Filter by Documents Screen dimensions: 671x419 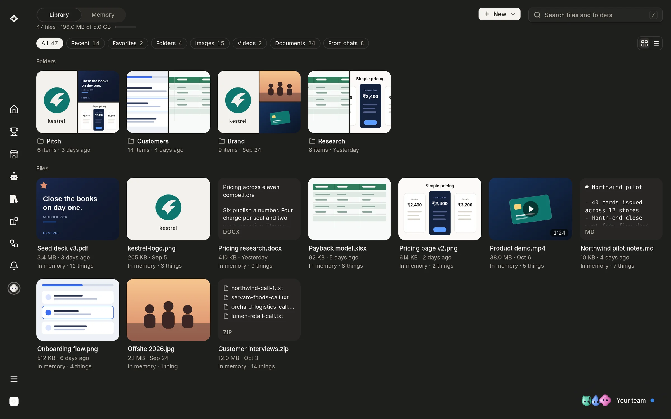pos(295,43)
